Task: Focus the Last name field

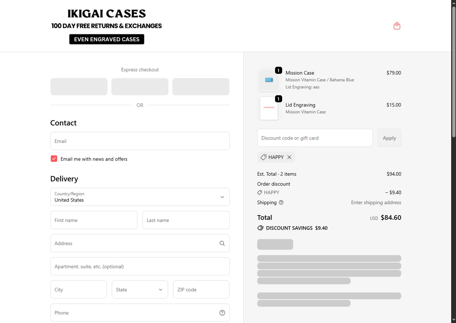Action: [186, 220]
